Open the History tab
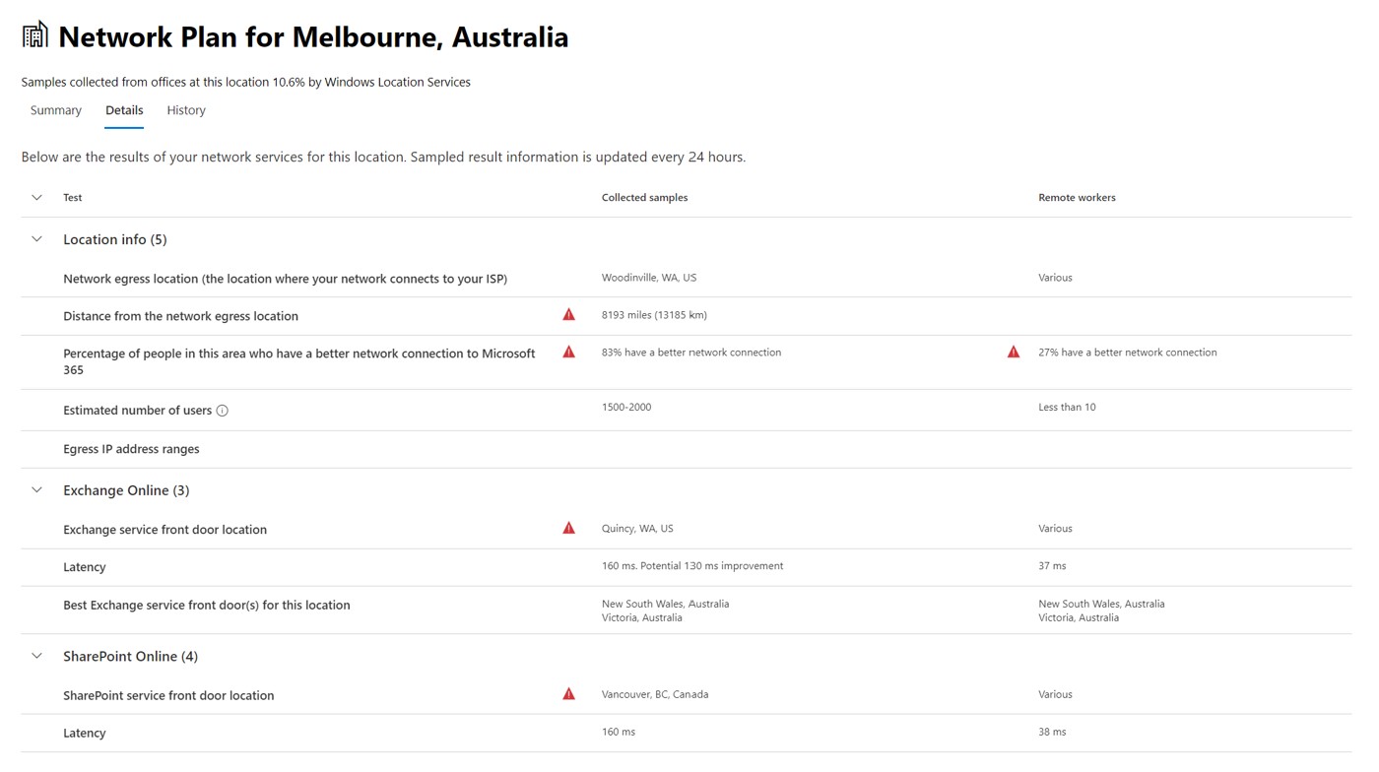The width and height of the screenshot is (1379, 772). pyautogui.click(x=186, y=110)
